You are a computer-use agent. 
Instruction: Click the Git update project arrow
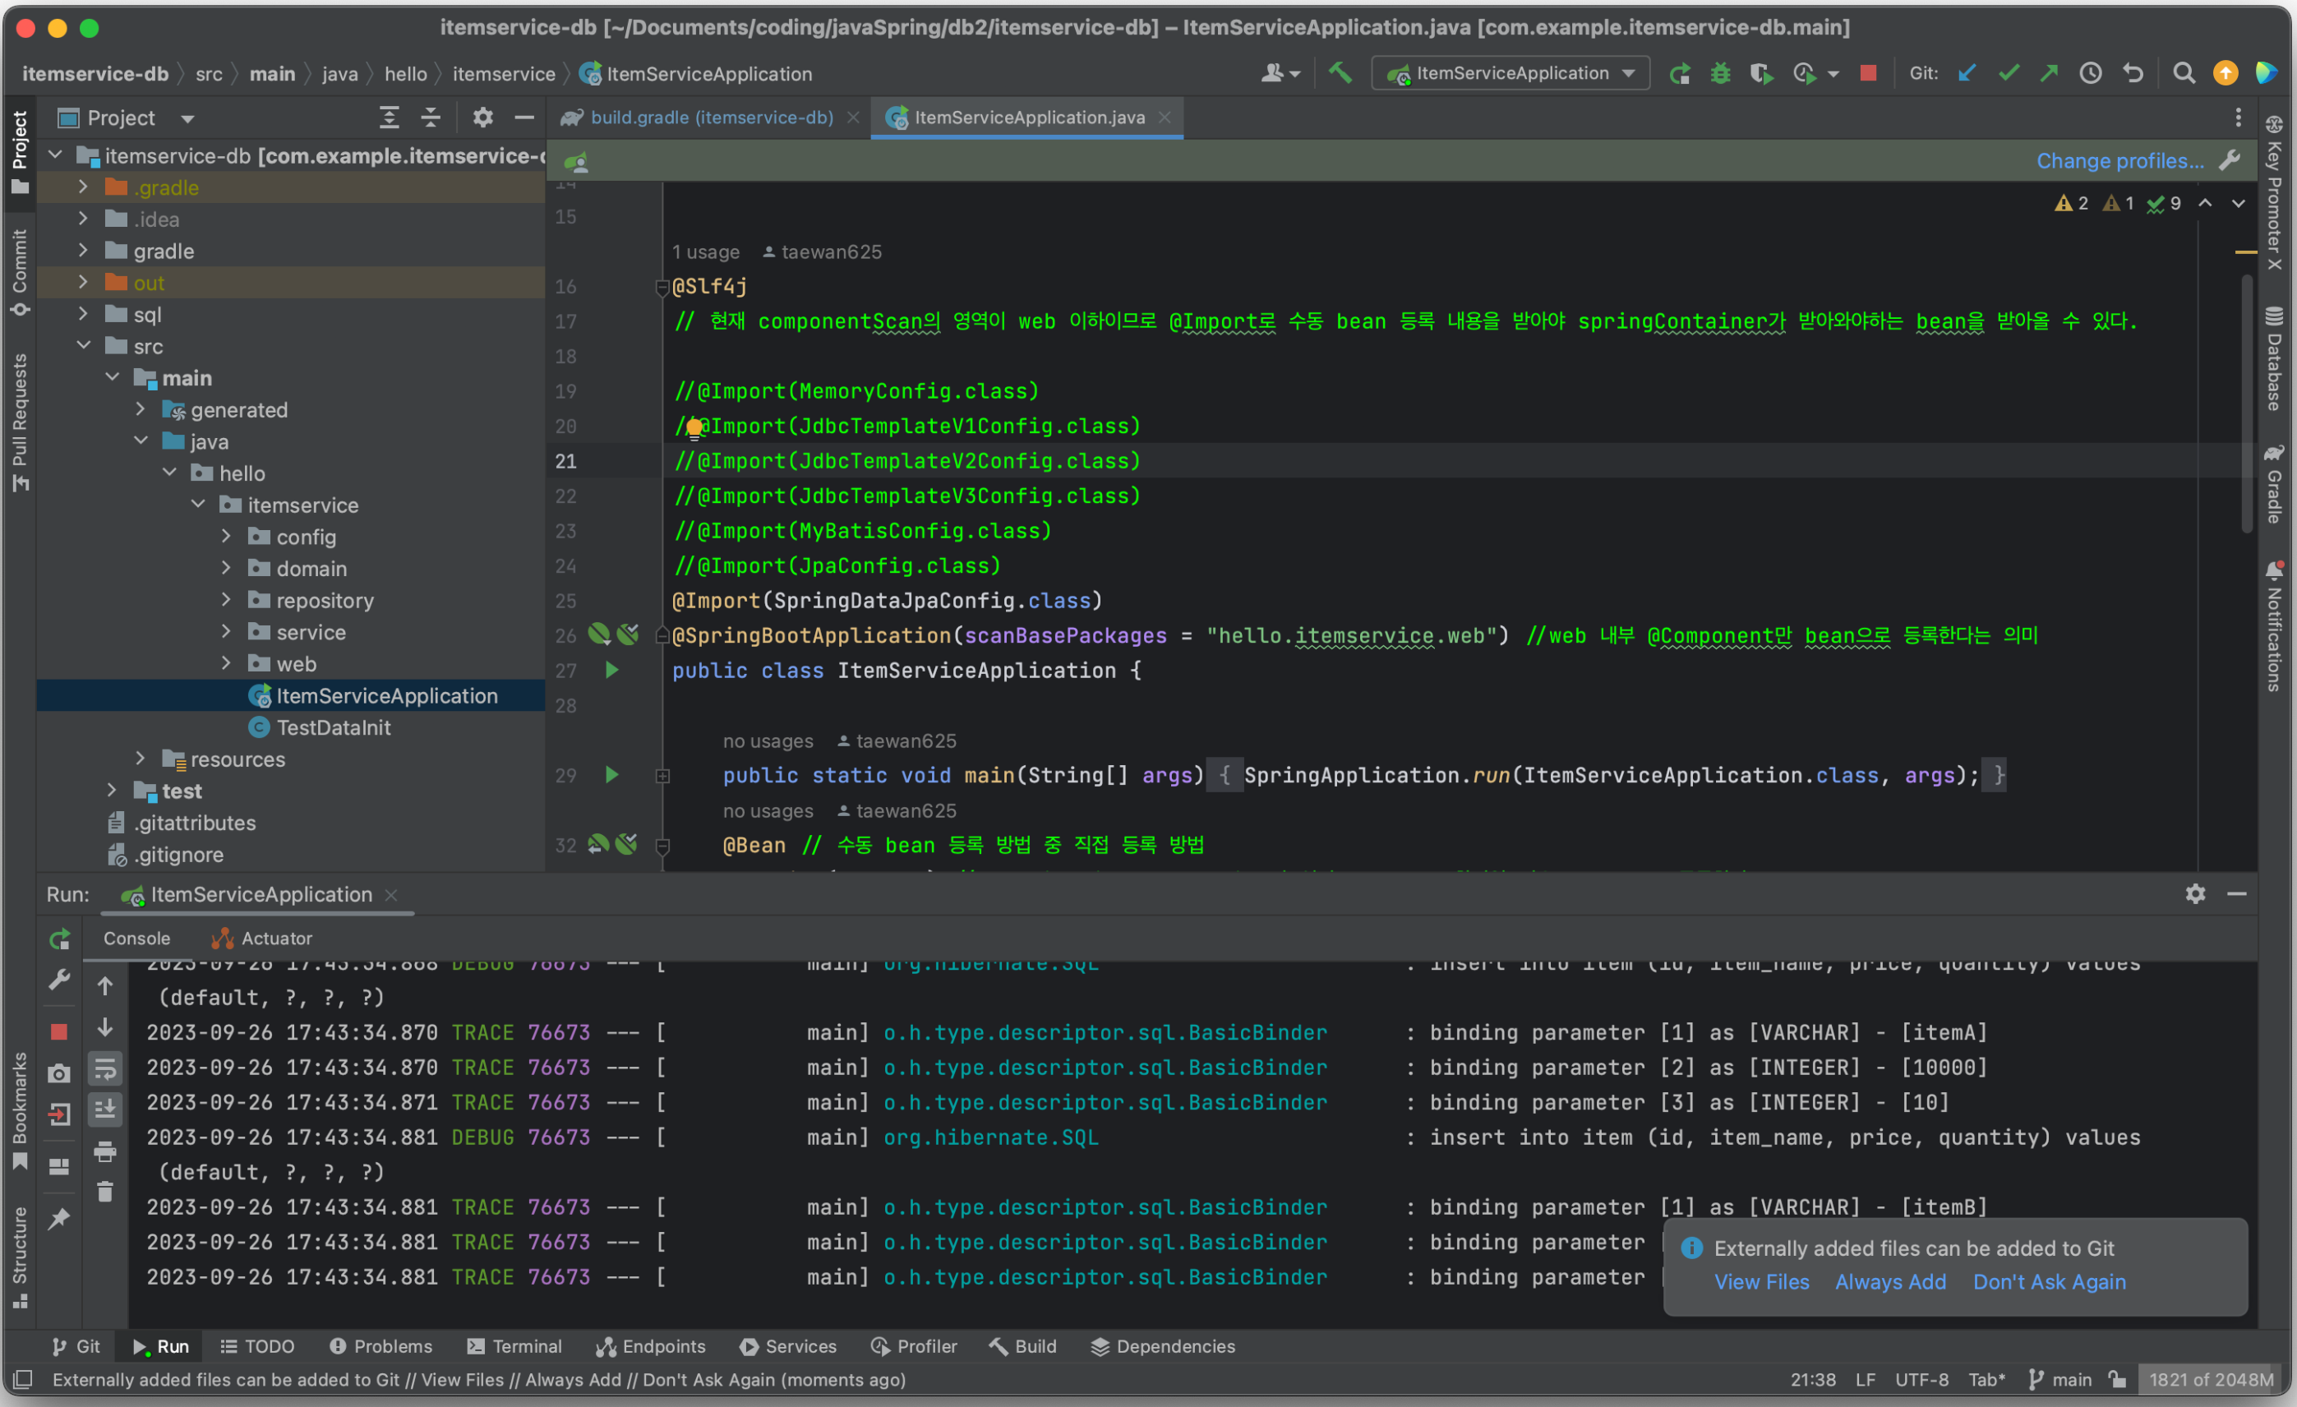click(1967, 74)
